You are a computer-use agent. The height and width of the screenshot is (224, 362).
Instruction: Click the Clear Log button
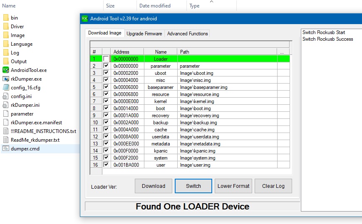click(x=273, y=186)
